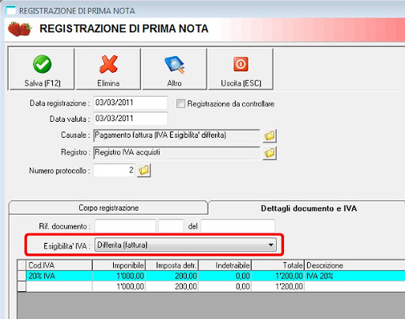Click the Data registrazione date field
Viewport: 405px width, 319px height.
point(131,103)
